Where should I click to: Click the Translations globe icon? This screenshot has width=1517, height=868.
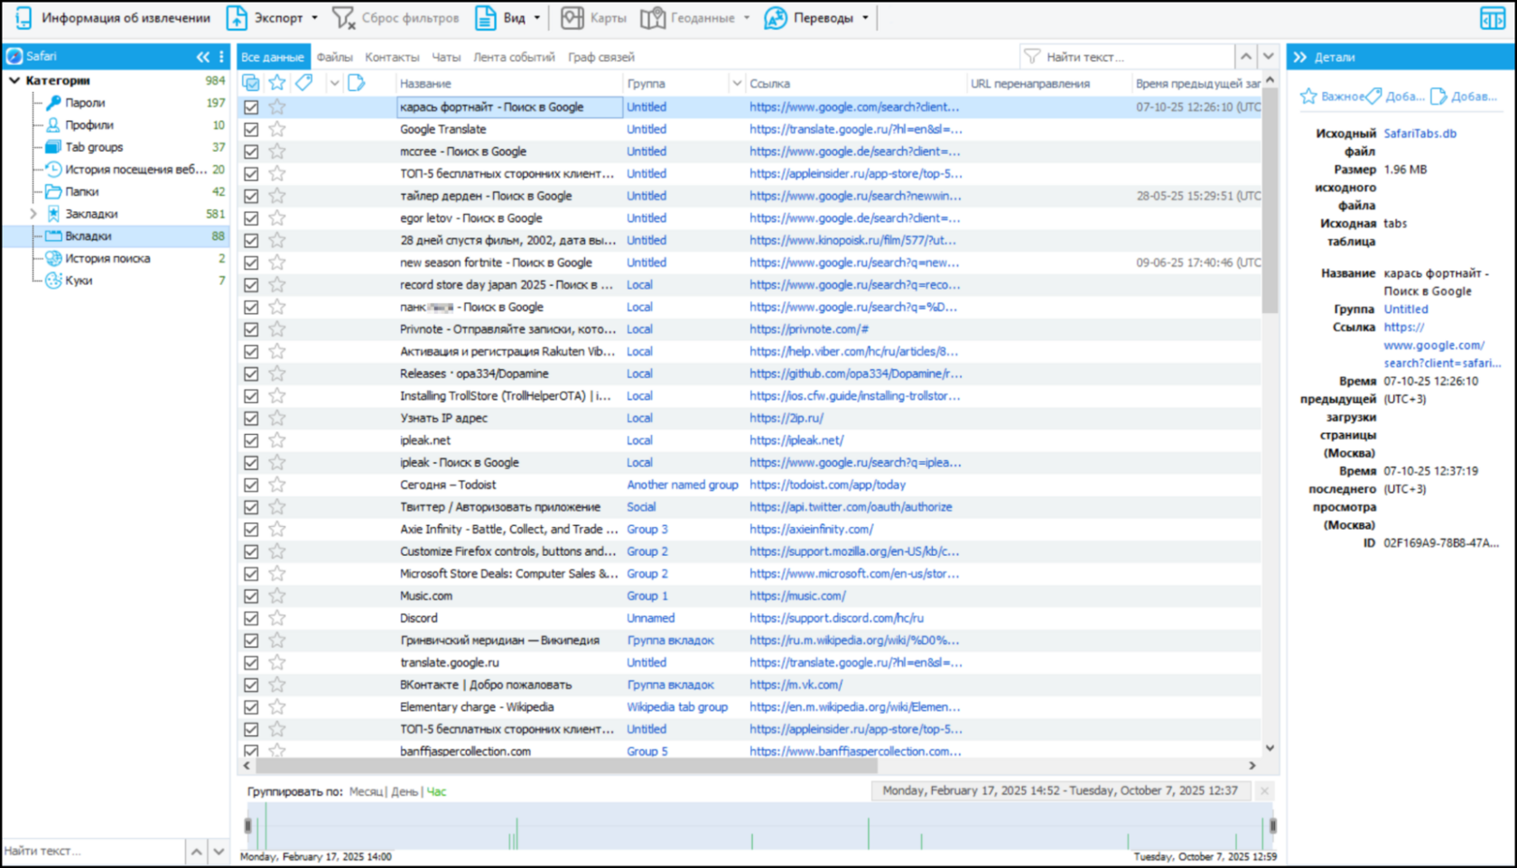(776, 17)
